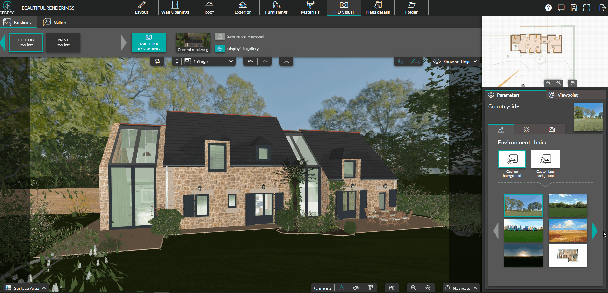Click the ASK FOR A RENDERING button

[x=148, y=42]
